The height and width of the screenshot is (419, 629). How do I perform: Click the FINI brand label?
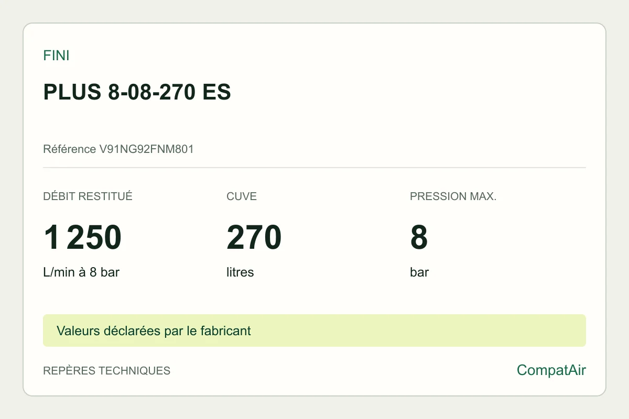pyautogui.click(x=56, y=56)
